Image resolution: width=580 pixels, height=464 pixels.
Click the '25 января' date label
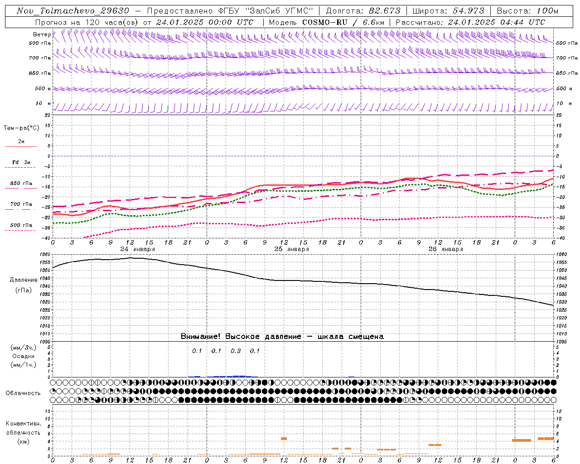(x=291, y=249)
